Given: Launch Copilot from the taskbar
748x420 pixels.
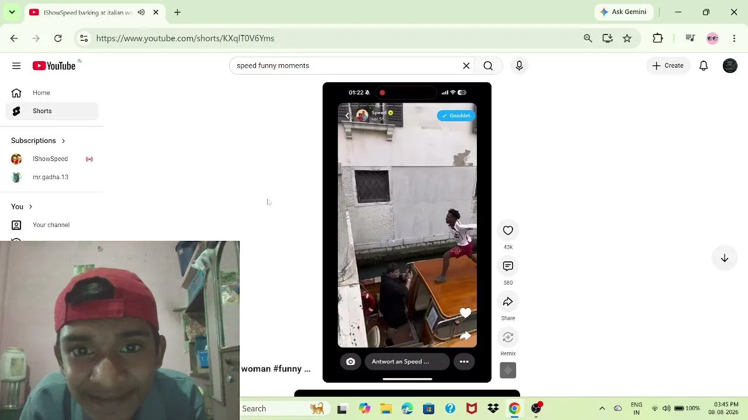Looking at the screenshot, I should pos(365,409).
